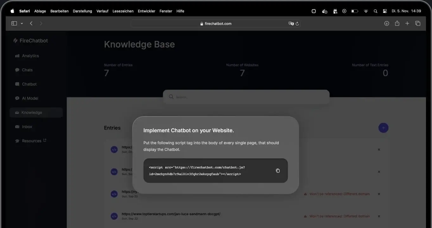Open the Darstellung menu
This screenshot has width=432, height=228.
82,11
